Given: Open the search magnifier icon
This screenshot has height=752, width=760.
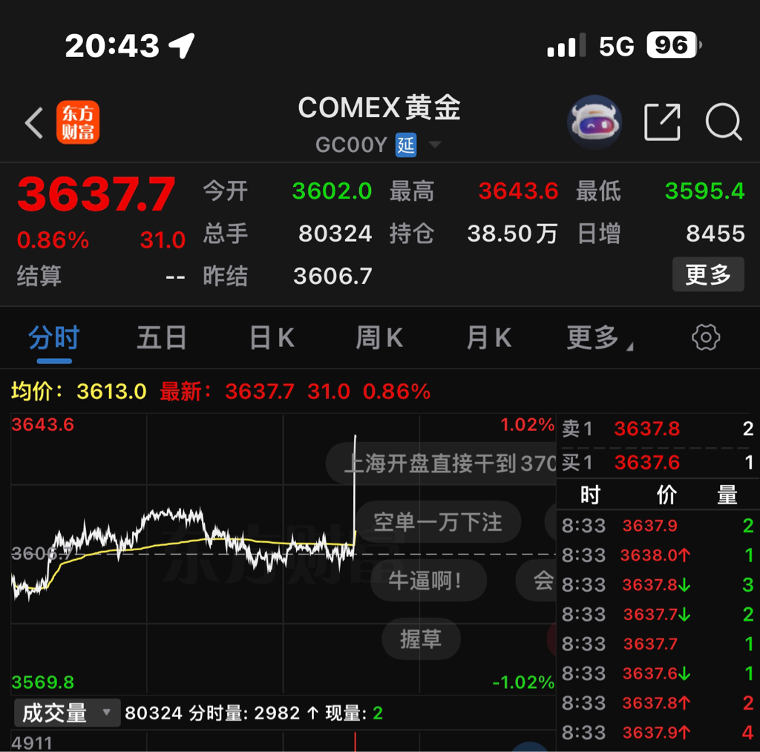Looking at the screenshot, I should (724, 122).
